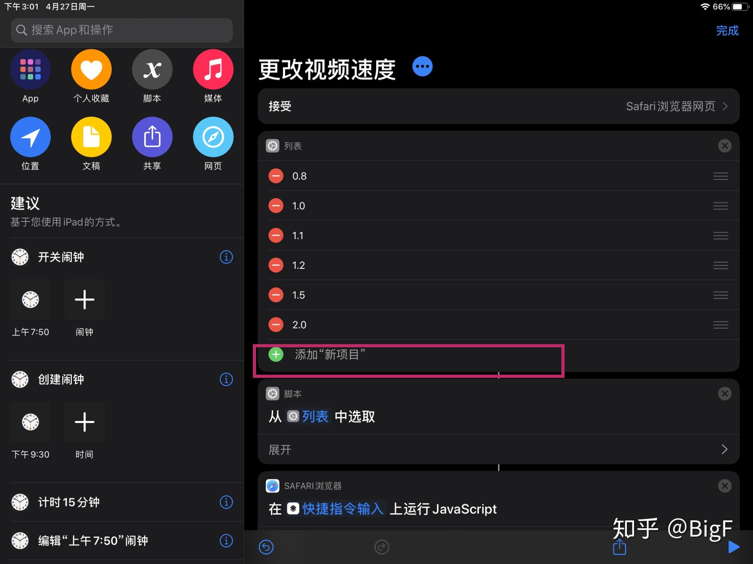This screenshot has height=564, width=753.
Task: Share the shortcut
Action: tap(619, 546)
